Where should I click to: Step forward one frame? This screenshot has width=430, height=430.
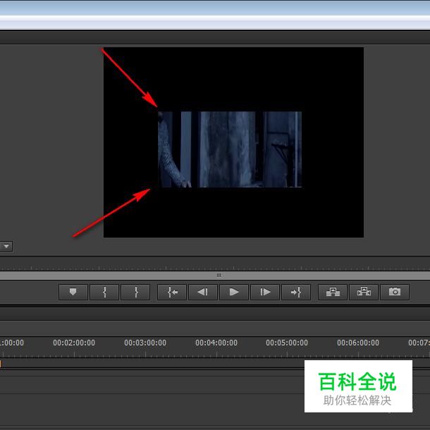265,292
